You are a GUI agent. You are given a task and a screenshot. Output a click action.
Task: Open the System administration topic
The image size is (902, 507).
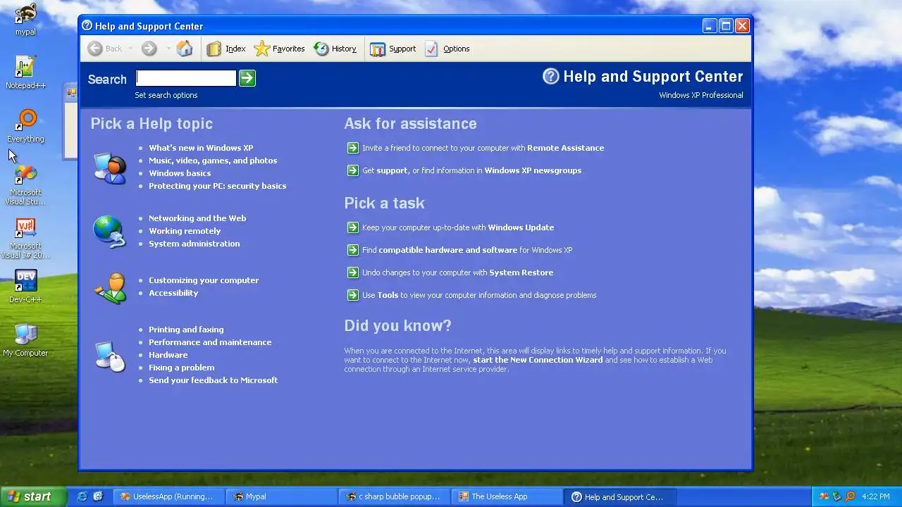point(194,244)
